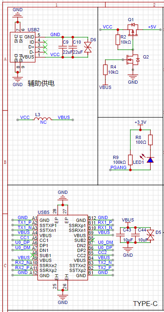The width and height of the screenshot is (164, 312).
Task: Select the Q2 MOSFET symbol
Action: tap(133, 60)
